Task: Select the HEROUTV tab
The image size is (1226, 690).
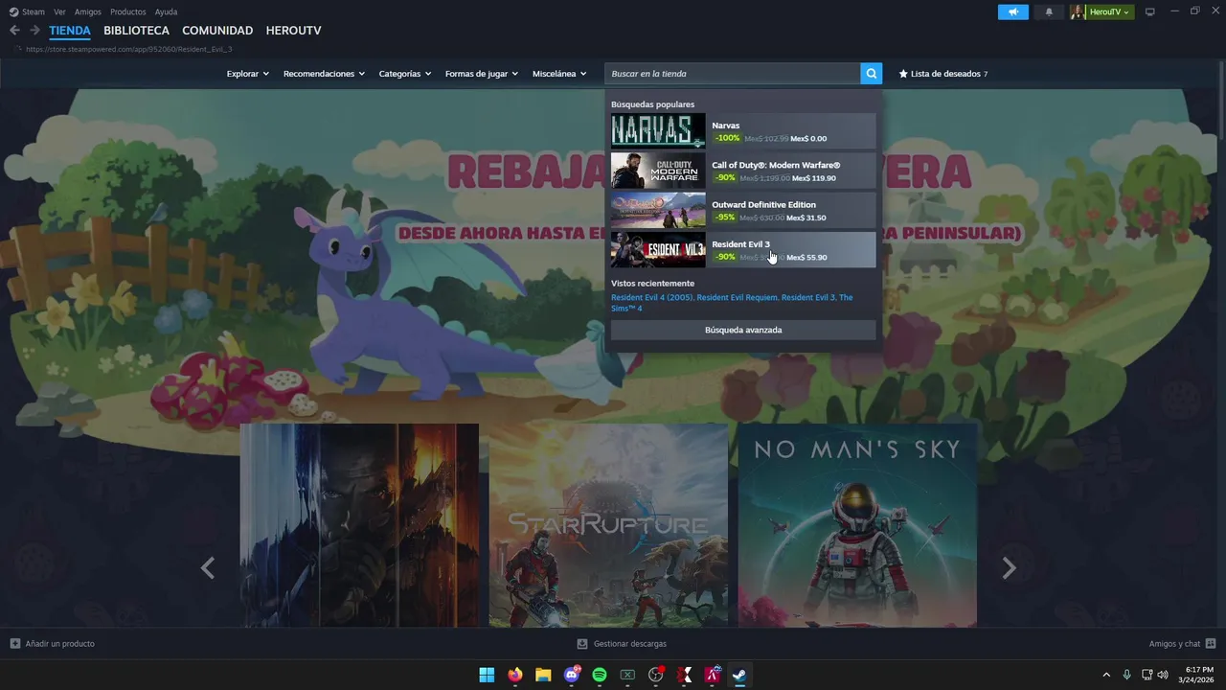Action: [x=293, y=31]
